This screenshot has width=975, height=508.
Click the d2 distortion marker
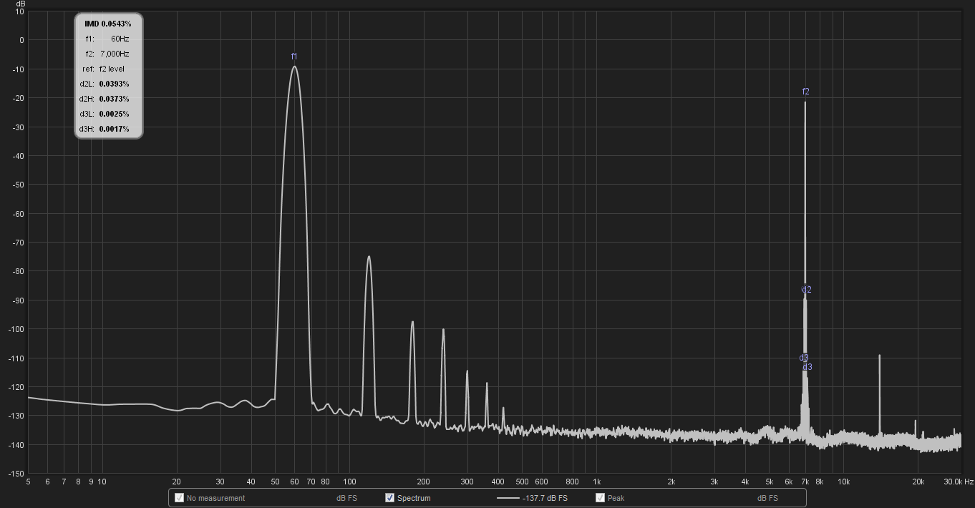tap(807, 290)
